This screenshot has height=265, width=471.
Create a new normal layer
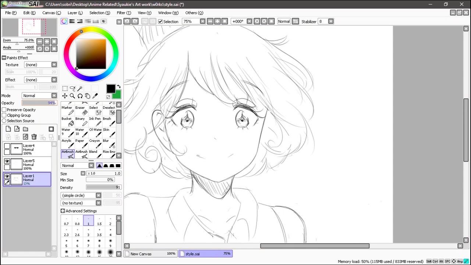coord(8,129)
